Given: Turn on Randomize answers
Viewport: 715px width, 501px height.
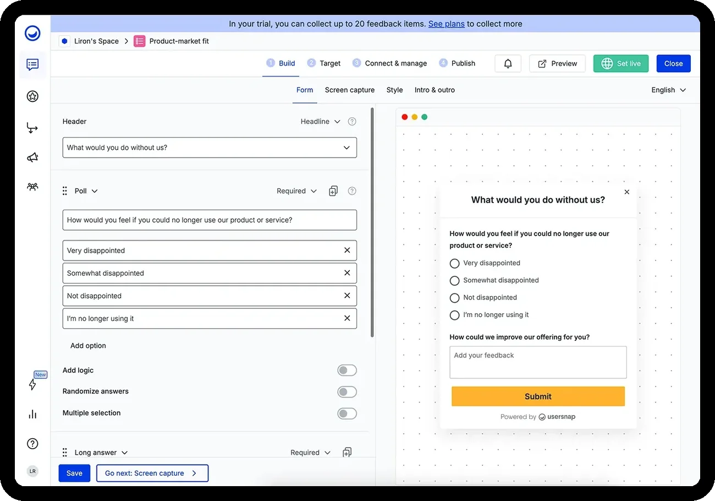Looking at the screenshot, I should 347,392.
